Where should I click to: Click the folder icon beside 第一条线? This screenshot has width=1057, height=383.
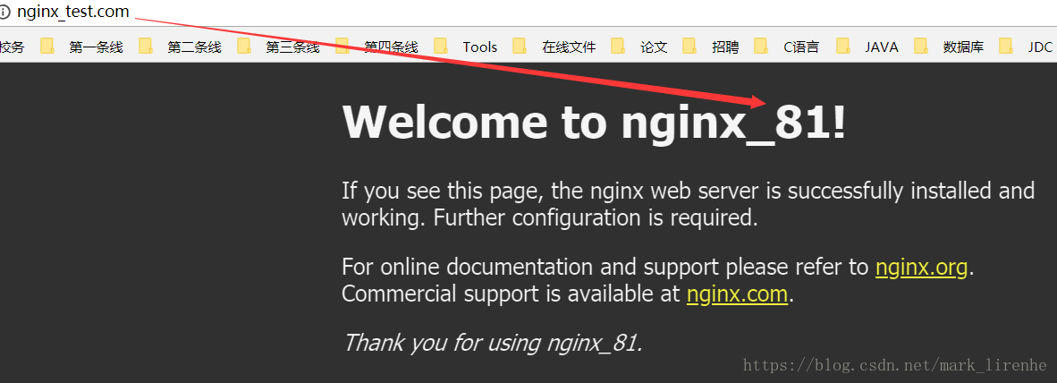[47, 46]
